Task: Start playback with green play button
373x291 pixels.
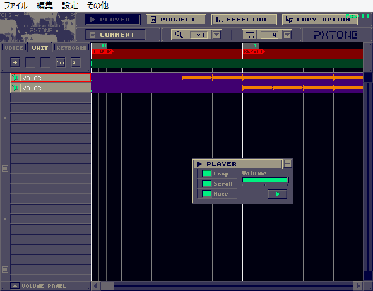Action: [x=277, y=194]
